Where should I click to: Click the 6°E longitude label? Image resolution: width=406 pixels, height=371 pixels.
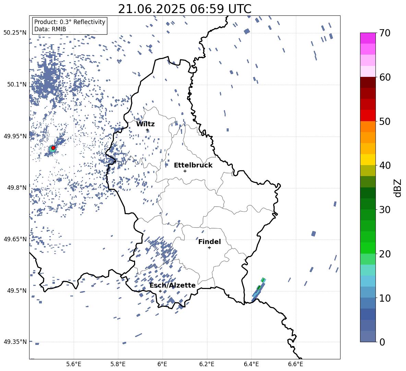[x=162, y=364]
